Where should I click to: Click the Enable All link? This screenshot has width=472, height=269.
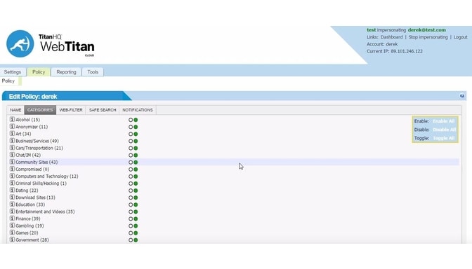point(443,121)
